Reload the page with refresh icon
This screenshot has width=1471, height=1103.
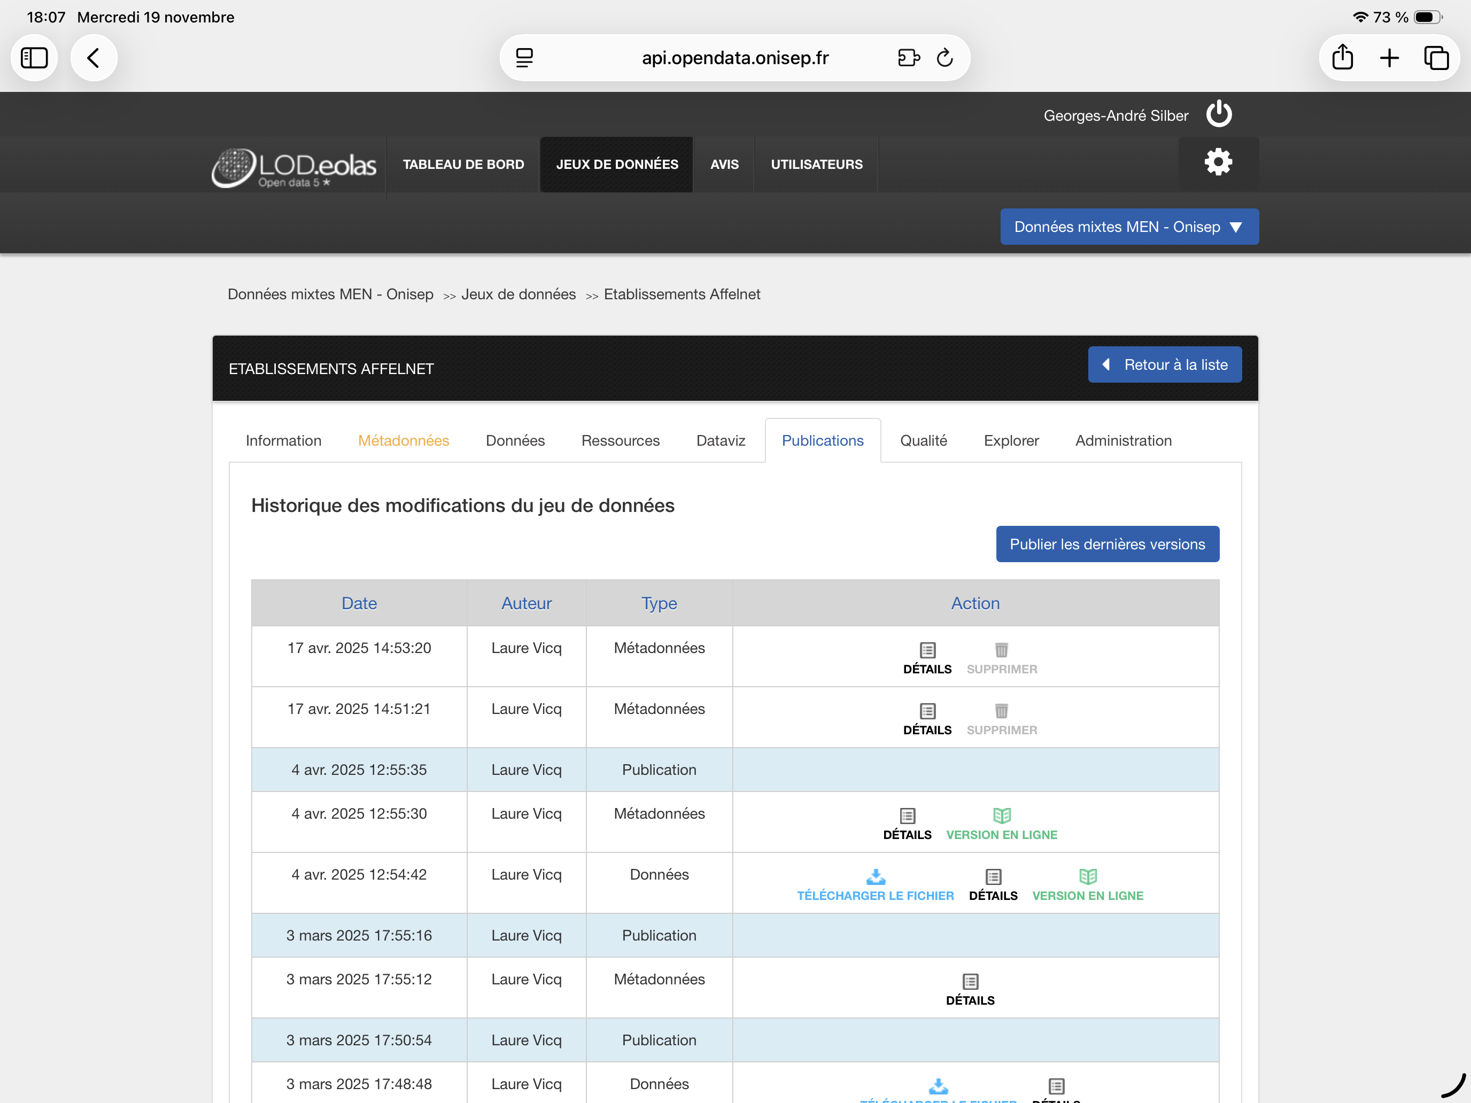pos(944,58)
